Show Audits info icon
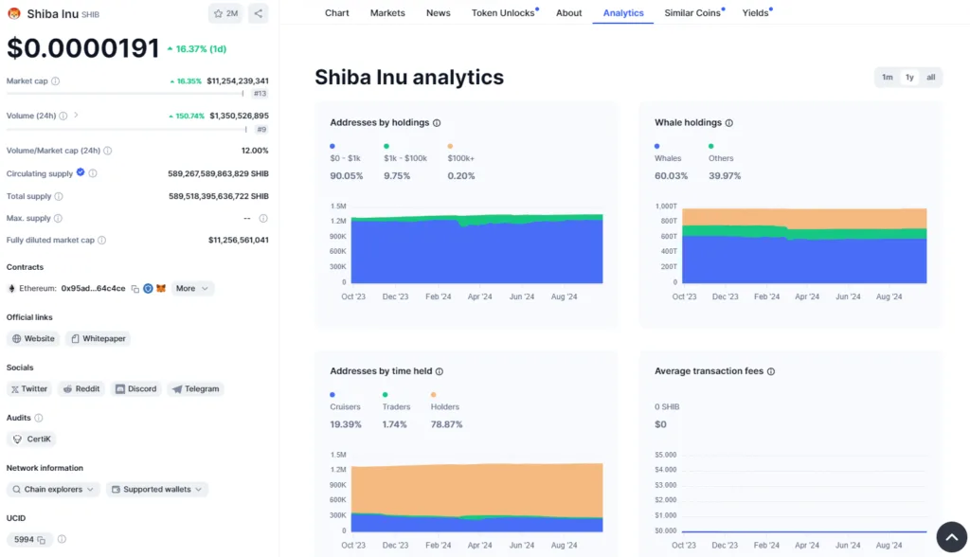This screenshot has height=557, width=970. pos(38,418)
